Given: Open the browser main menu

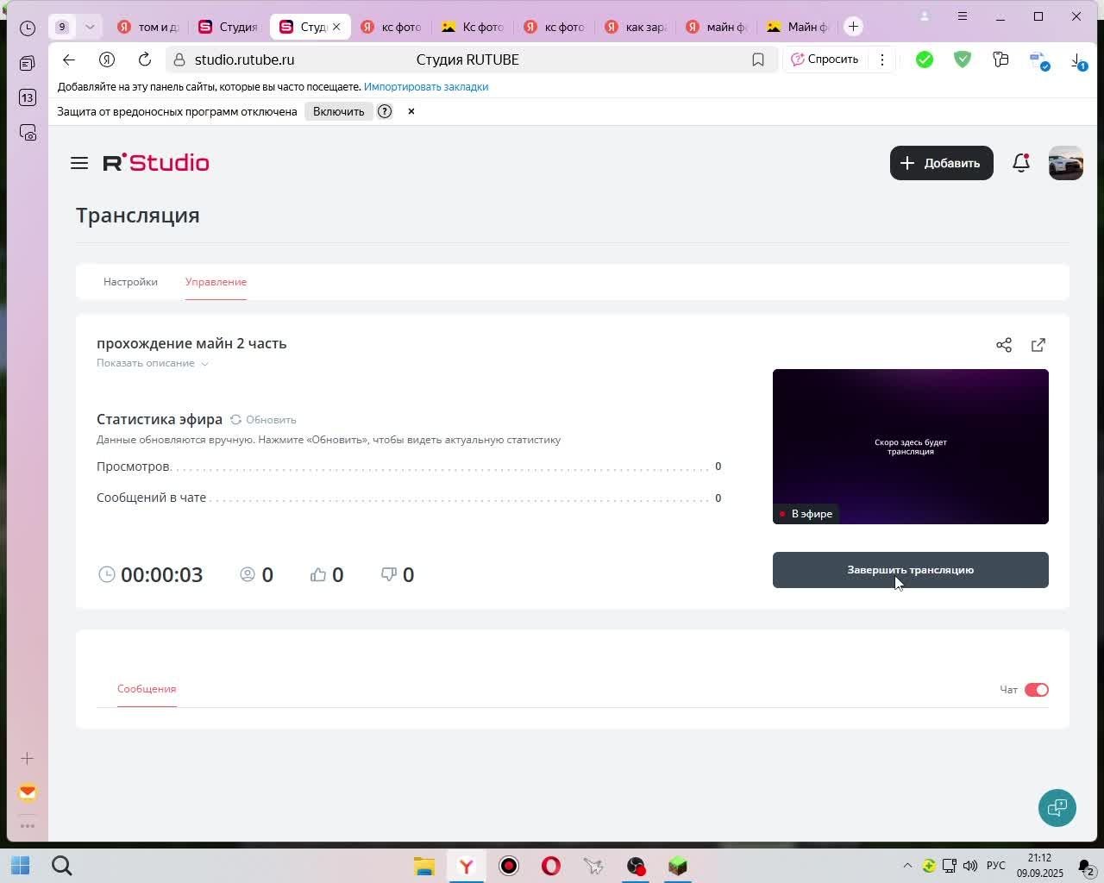Looking at the screenshot, I should point(963,16).
